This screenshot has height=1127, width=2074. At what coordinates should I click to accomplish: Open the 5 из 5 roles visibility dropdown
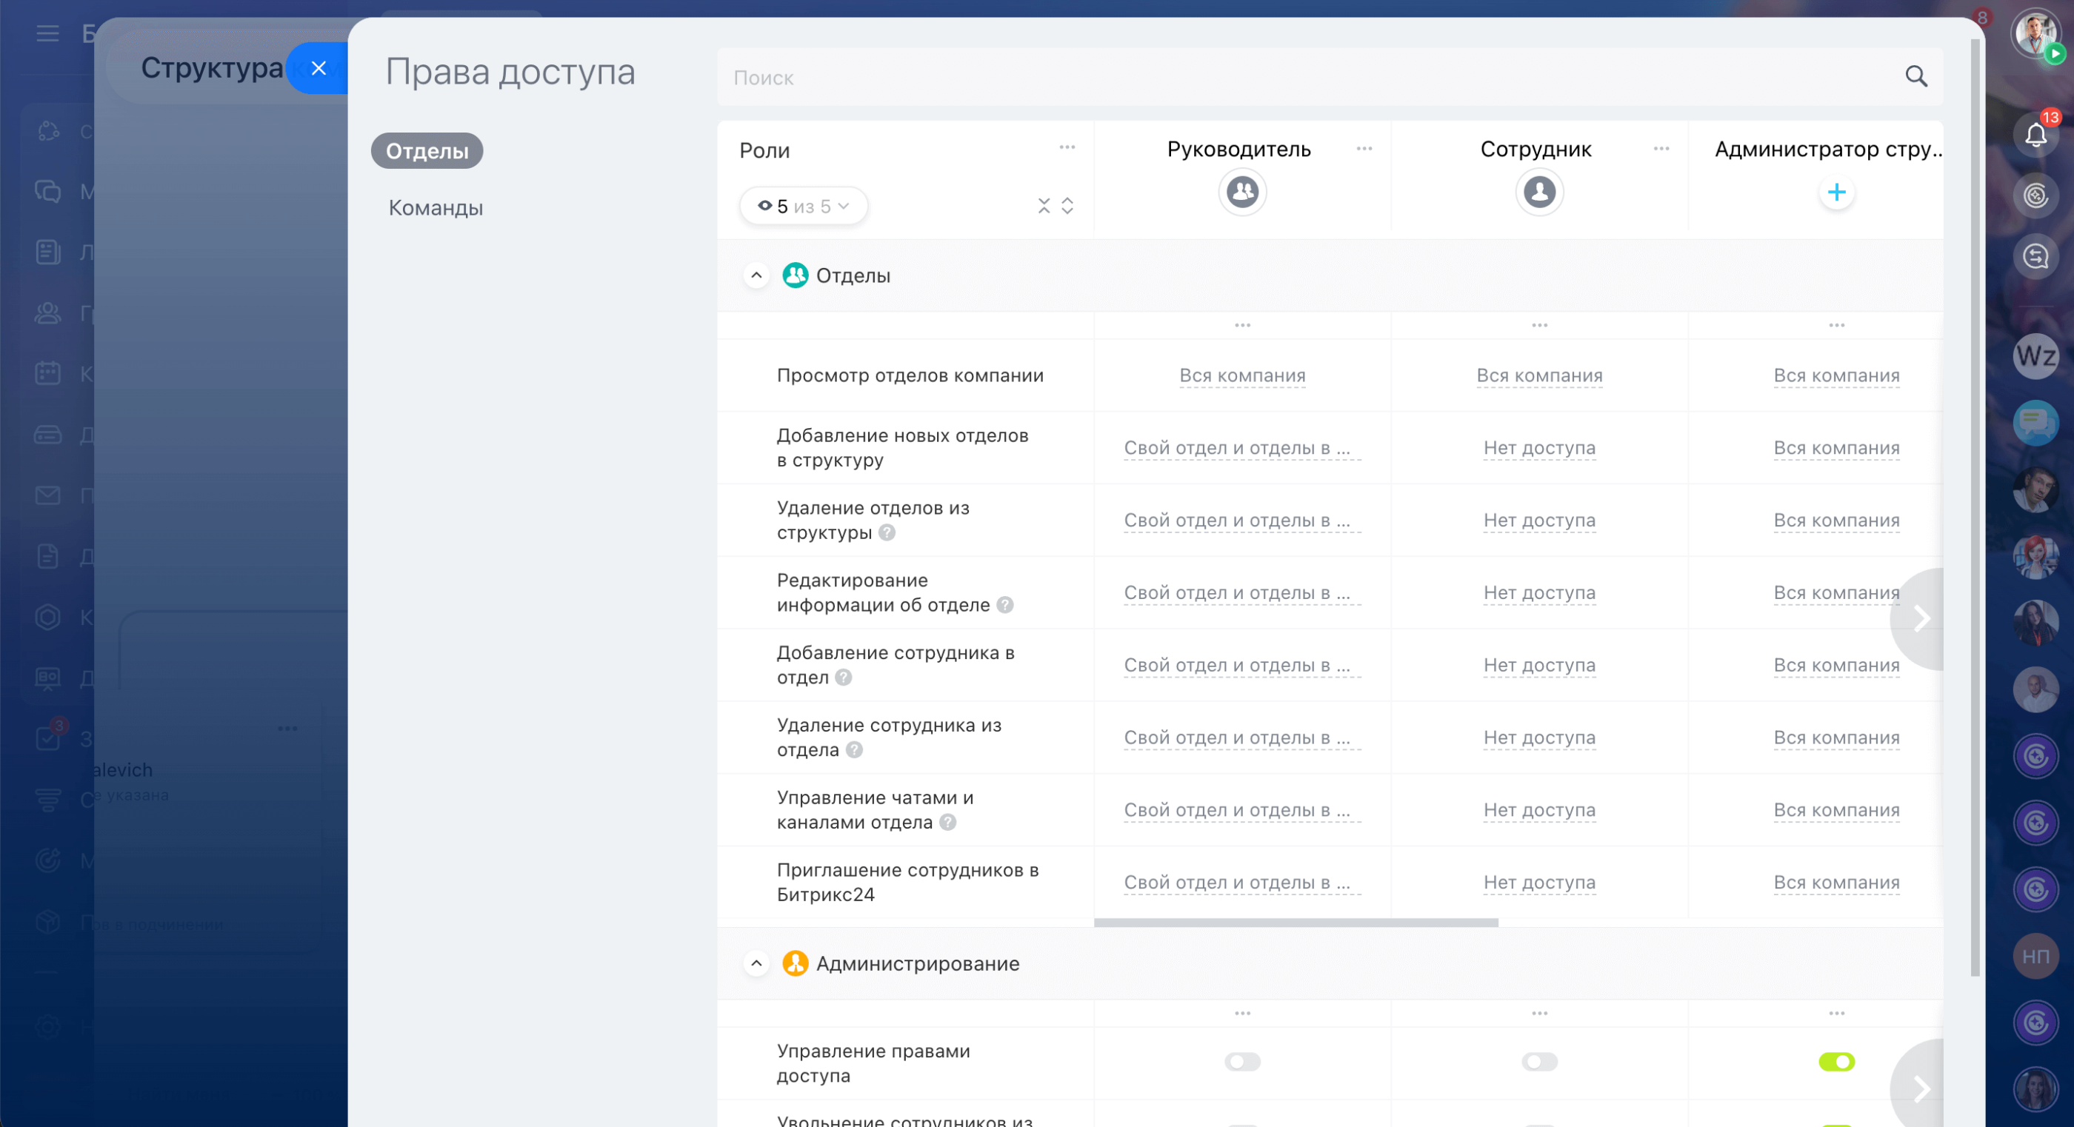pyautogui.click(x=803, y=206)
